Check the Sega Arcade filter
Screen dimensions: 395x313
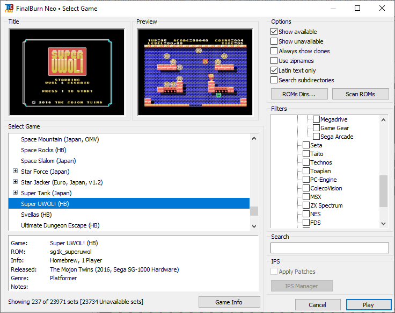pos(317,136)
